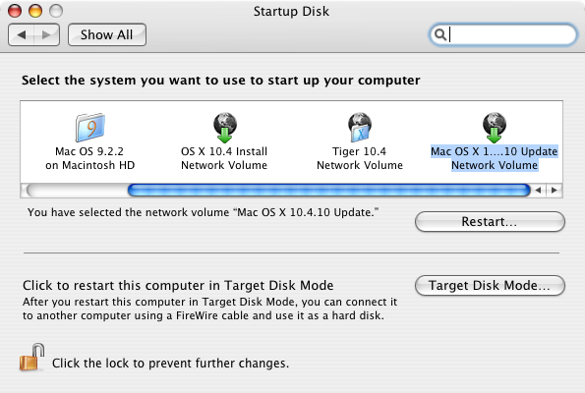Image resolution: width=585 pixels, height=393 pixels.
Task: Click the blue horizontal scrollbar thumb
Action: tap(328, 191)
